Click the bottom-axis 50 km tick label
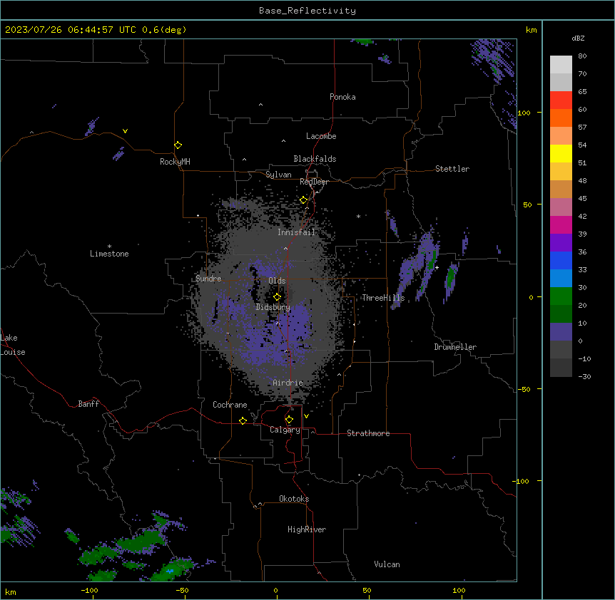 pos(367,590)
